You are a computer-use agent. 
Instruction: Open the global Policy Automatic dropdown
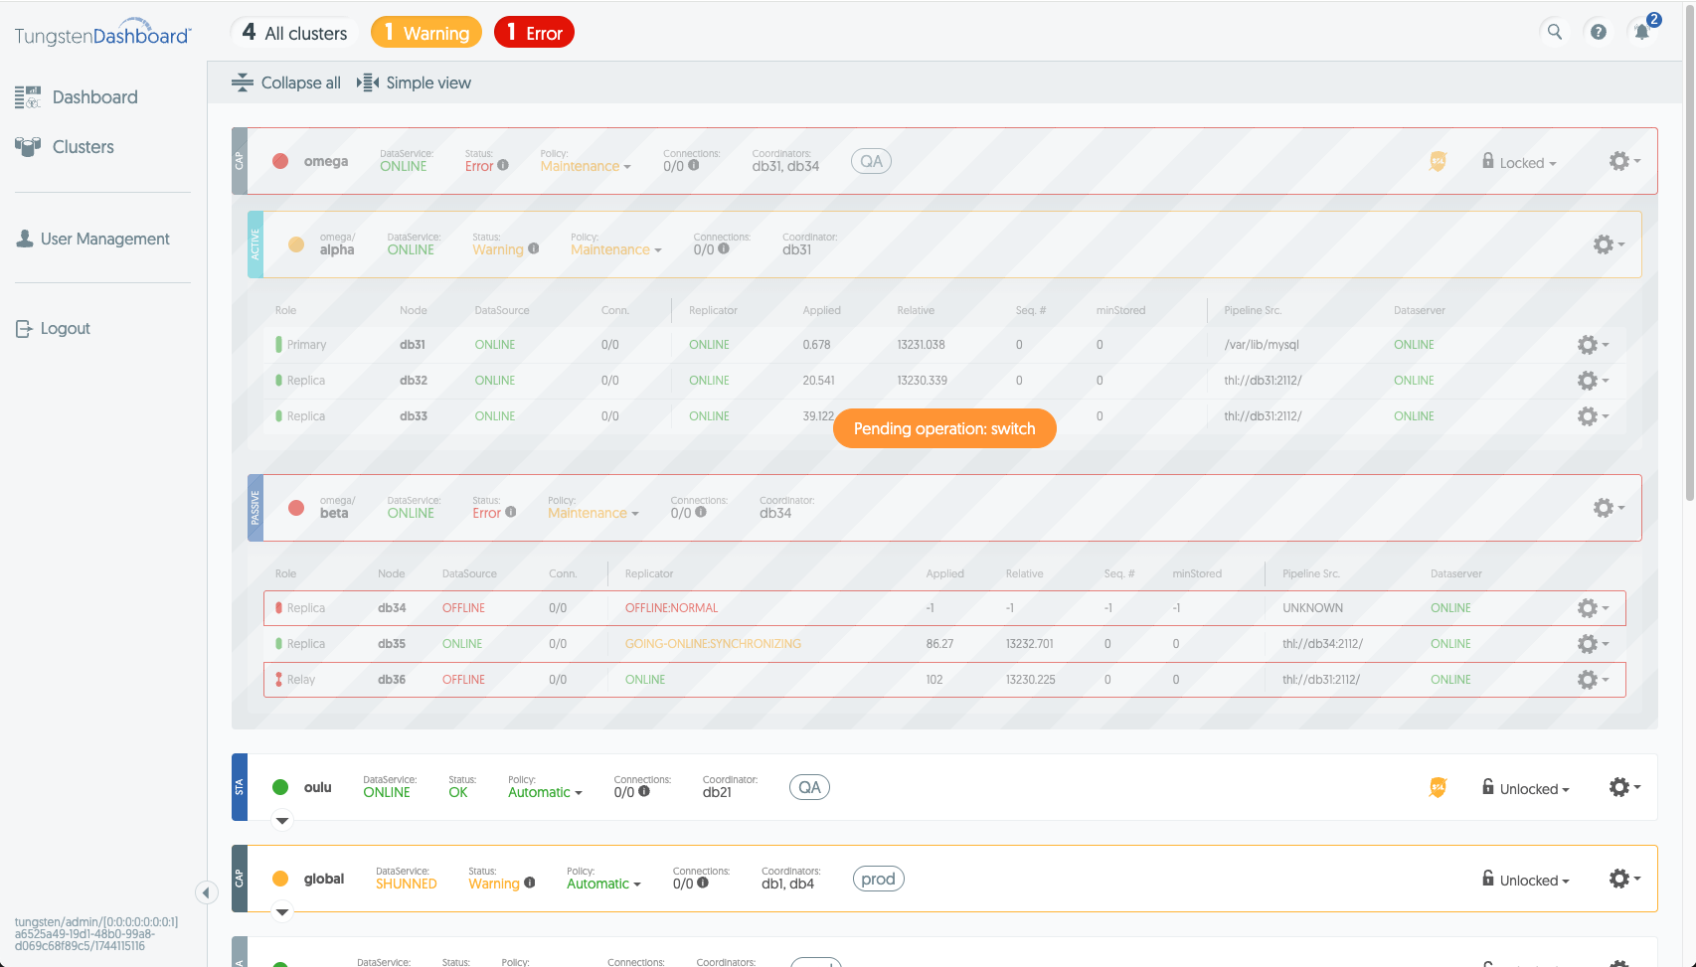tap(603, 884)
